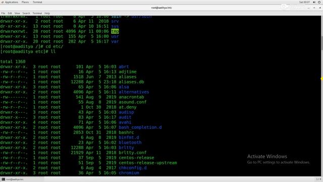Click the bash_completion.d directory name
This screenshot has width=323, height=182.
point(140,127)
